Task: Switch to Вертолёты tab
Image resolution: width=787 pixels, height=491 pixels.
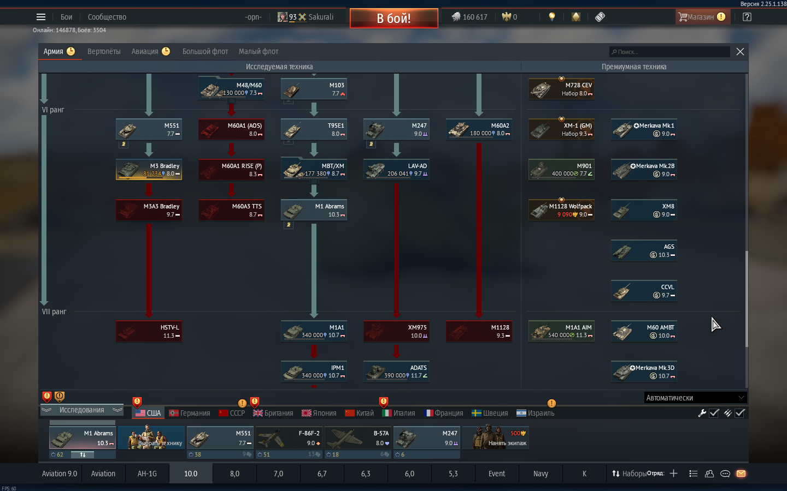Action: (104, 51)
